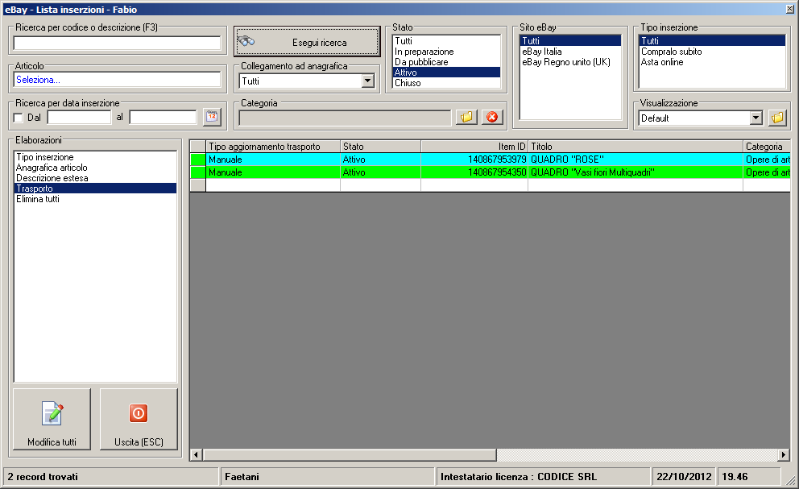
Task: Select eBay Regno unito (UK) site
Action: (x=571, y=62)
